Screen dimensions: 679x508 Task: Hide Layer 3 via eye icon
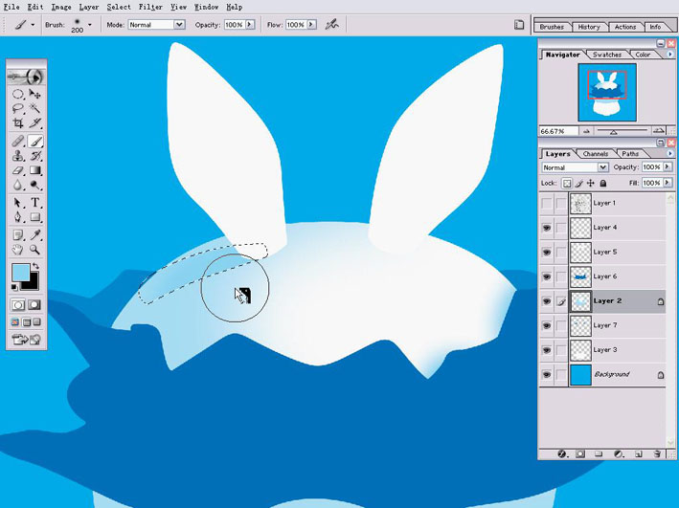[x=547, y=350]
